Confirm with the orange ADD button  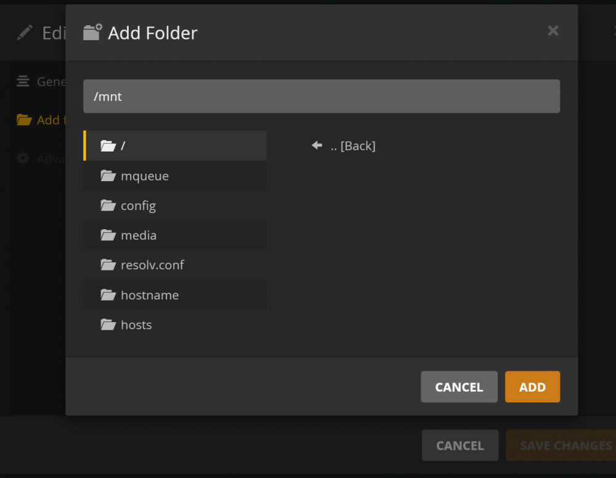tap(532, 386)
